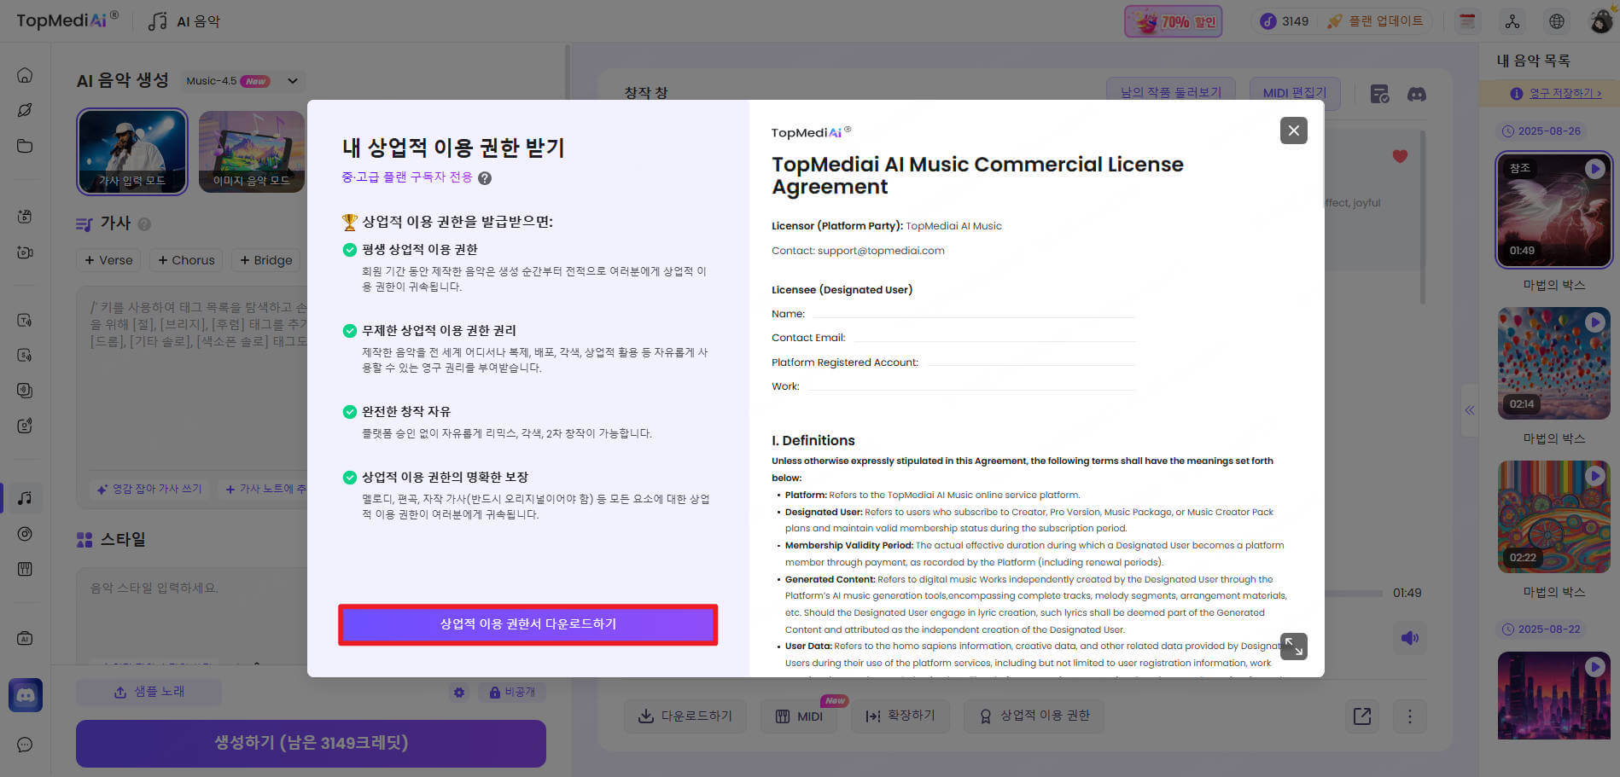Open the Home icon in left sidebar
This screenshot has width=1620, height=777.
click(25, 75)
